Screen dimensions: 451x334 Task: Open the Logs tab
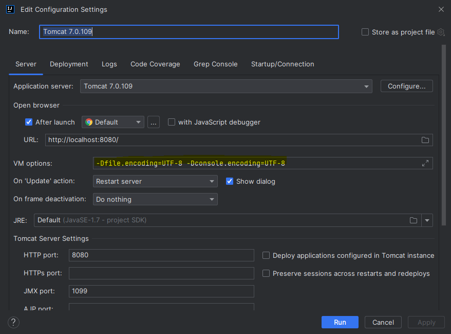tap(109, 64)
